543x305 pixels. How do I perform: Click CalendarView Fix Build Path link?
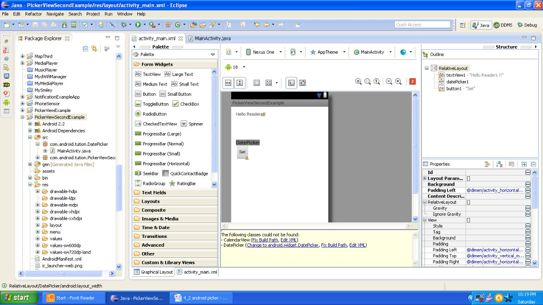pos(265,240)
